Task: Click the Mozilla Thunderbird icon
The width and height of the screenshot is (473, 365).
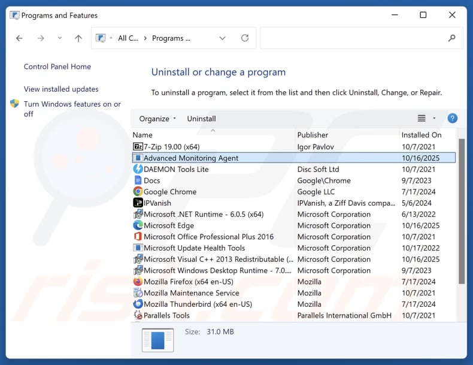Action: [138, 304]
